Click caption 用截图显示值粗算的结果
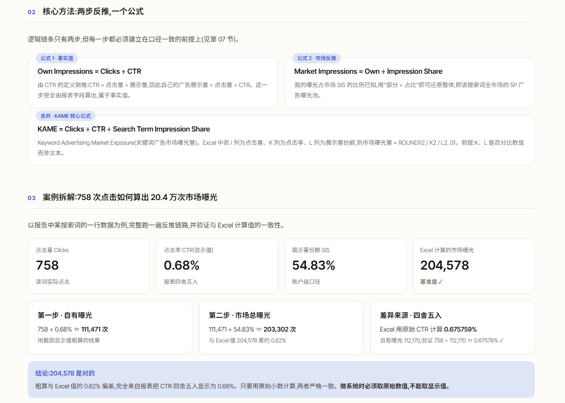 coord(69,341)
